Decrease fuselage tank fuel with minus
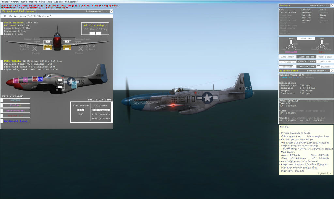This screenshot has width=334, height=199. 60,87
